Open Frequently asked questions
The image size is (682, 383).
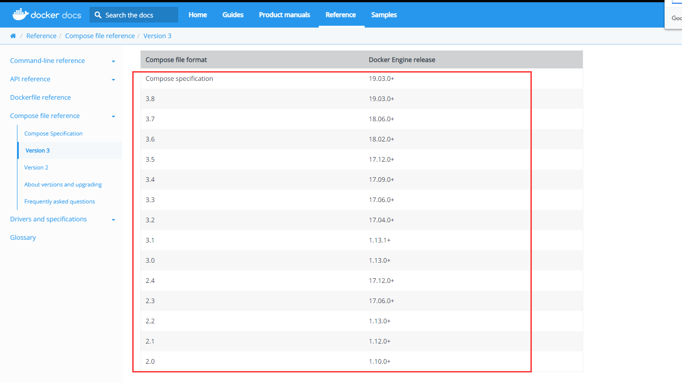[60, 201]
